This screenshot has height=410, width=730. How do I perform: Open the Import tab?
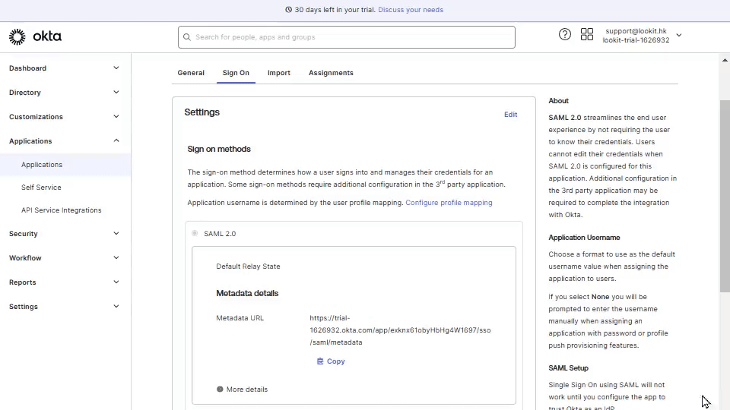[x=278, y=73]
